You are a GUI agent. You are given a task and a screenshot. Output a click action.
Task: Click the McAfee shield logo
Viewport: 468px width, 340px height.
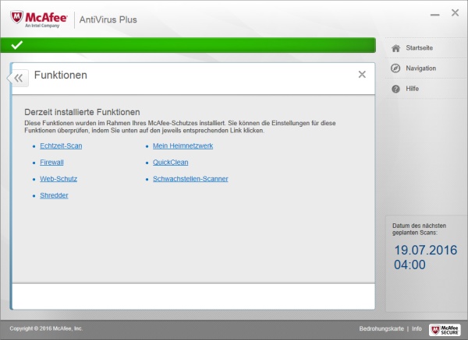point(17,18)
